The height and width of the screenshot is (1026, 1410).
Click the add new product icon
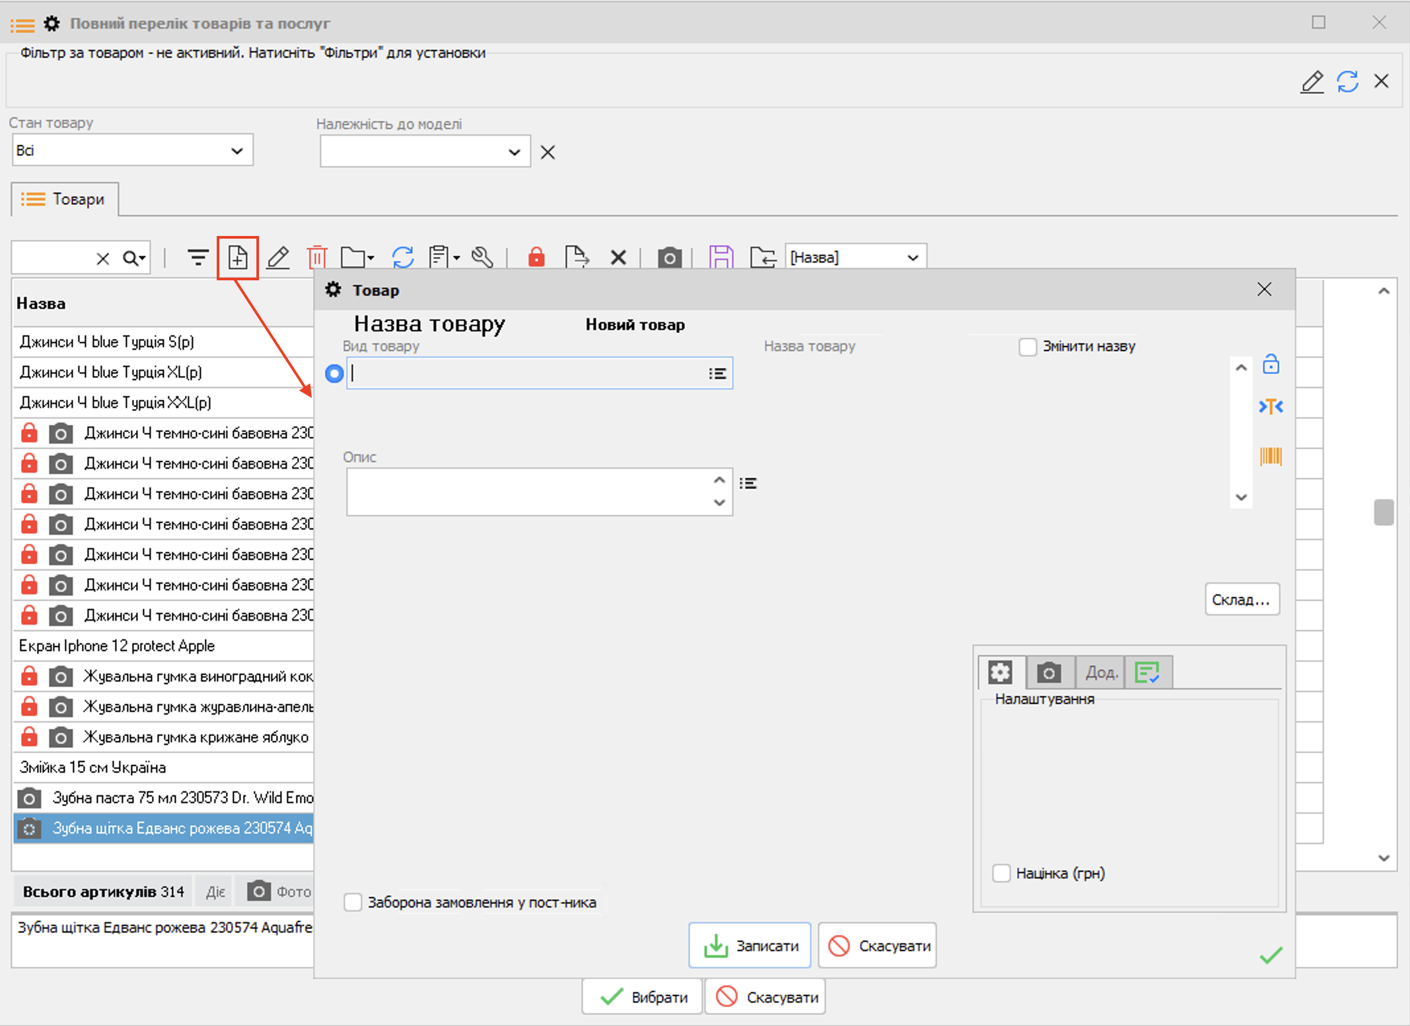pos(237,257)
